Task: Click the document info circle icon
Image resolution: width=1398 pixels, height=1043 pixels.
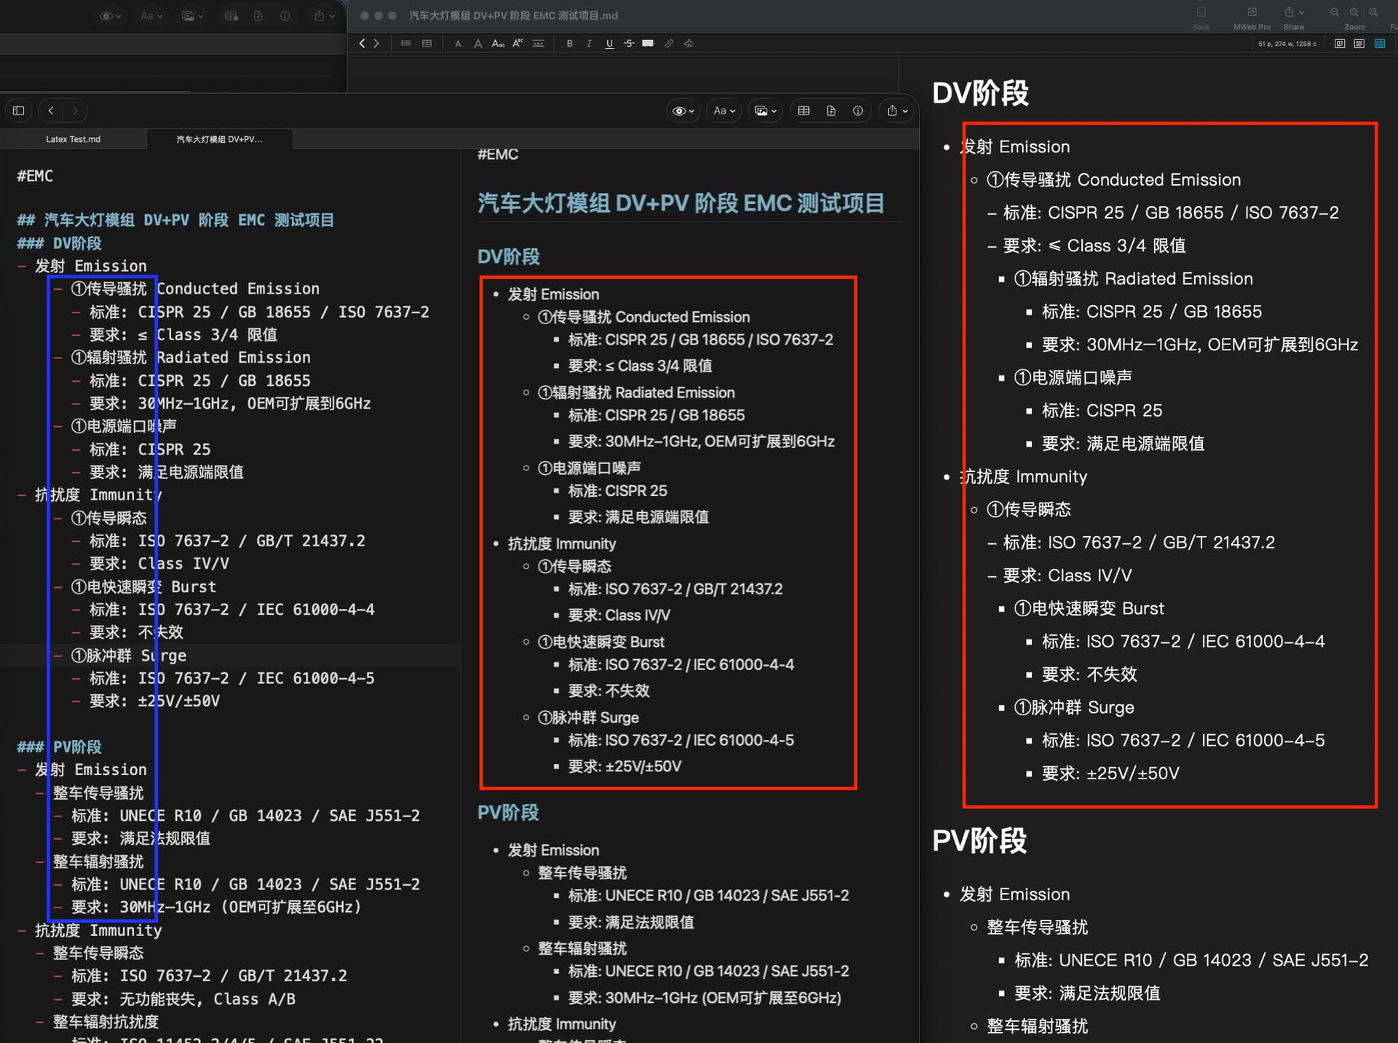Action: coord(858,111)
